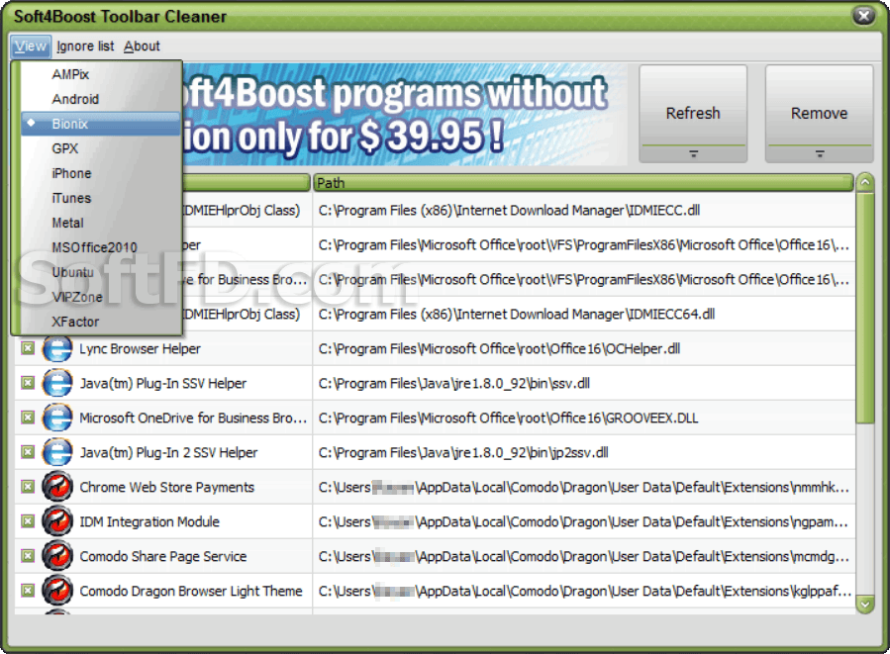This screenshot has height=654, width=890.
Task: Open the About menu
Action: point(142,46)
